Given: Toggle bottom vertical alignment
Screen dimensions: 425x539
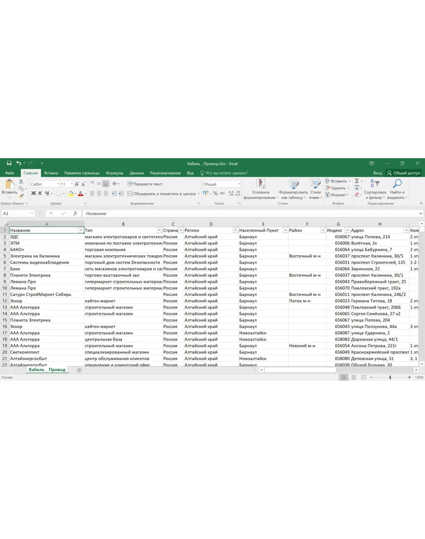Looking at the screenshot, I should [106, 184].
